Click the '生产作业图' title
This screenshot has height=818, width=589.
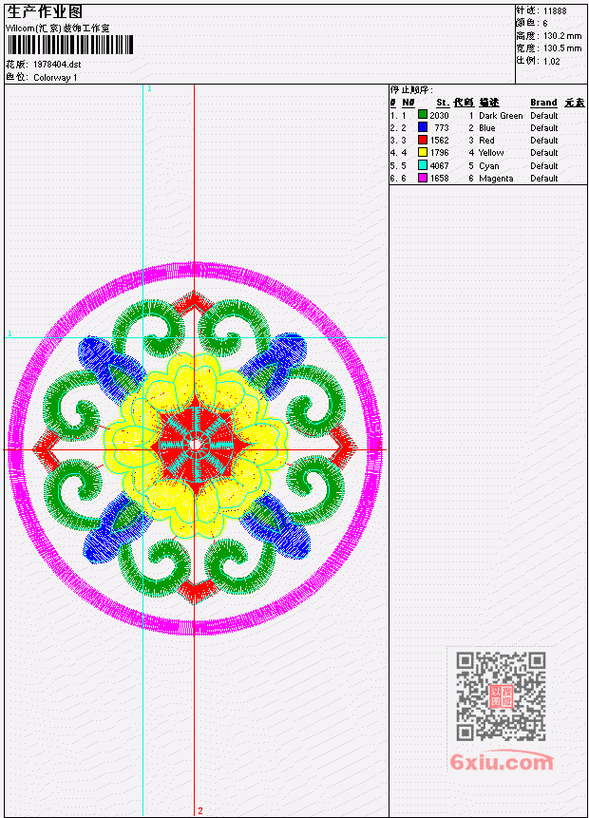45,12
